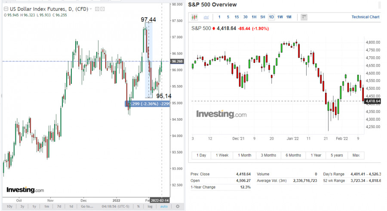The image size is (387, 211).
Task: Select 1D interval on S&P chart
Action: (x=271, y=17)
